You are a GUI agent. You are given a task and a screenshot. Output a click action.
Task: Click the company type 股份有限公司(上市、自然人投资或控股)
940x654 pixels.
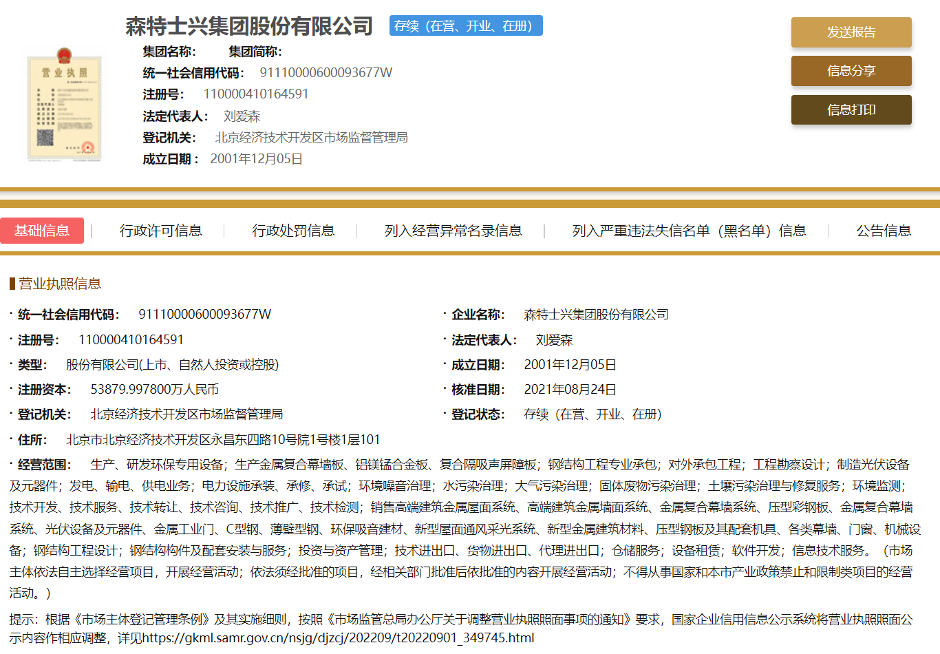click(172, 365)
